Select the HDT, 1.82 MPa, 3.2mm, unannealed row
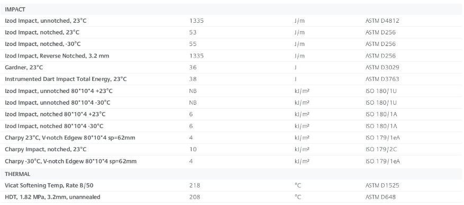 (232, 197)
